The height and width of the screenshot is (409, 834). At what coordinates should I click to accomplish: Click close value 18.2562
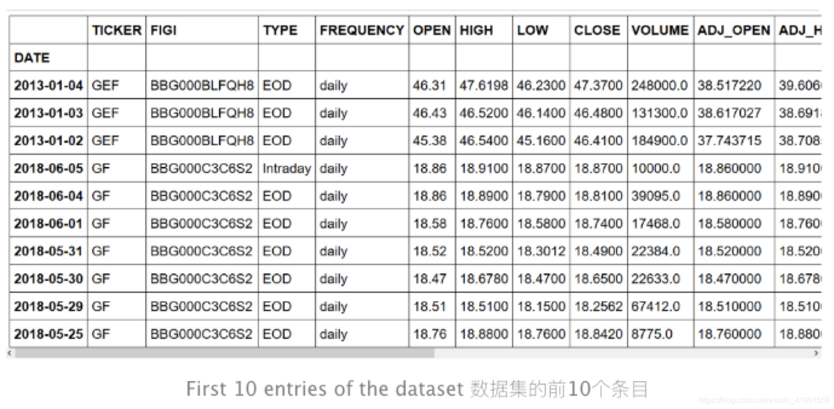click(x=599, y=306)
